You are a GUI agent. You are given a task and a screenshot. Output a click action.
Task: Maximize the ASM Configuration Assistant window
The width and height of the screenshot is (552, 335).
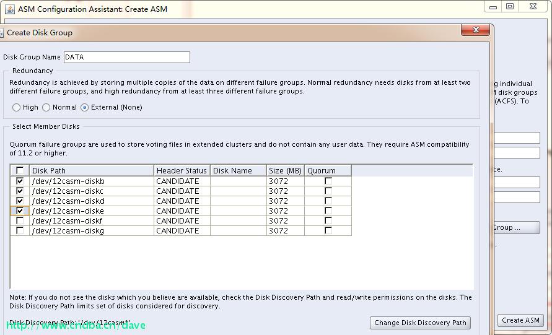pyautogui.click(x=510, y=7)
